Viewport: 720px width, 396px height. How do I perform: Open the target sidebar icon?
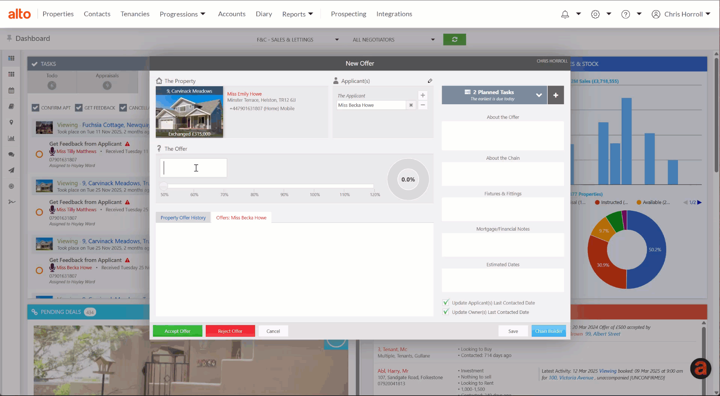pos(11,186)
